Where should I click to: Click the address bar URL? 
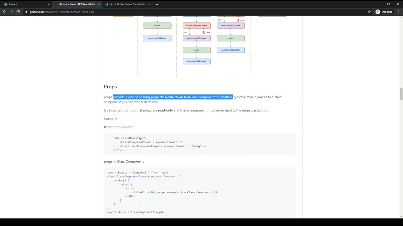(x=62, y=12)
